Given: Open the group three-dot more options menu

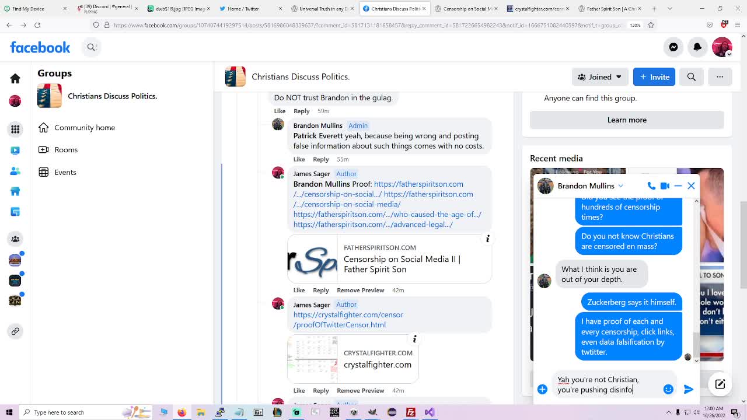Looking at the screenshot, I should (720, 77).
